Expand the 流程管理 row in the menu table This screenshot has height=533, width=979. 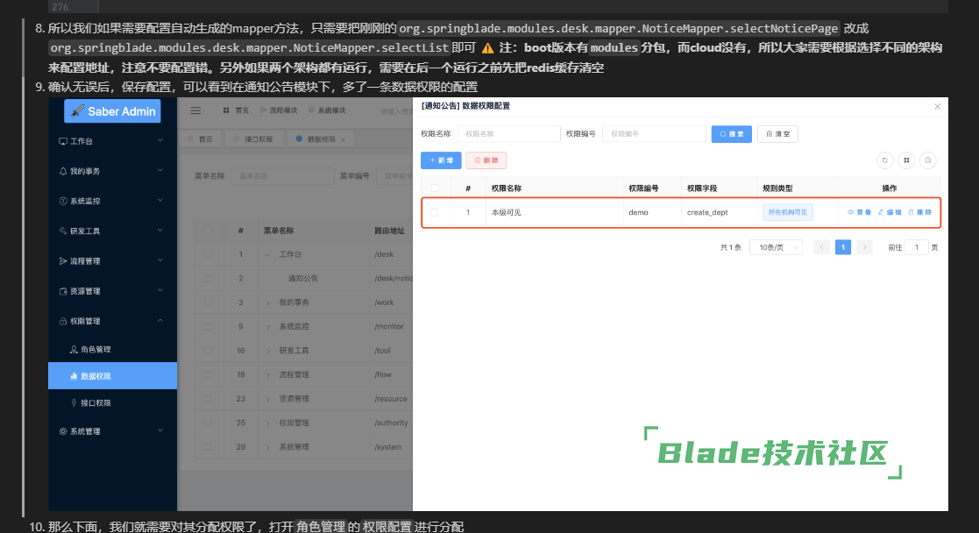click(268, 375)
